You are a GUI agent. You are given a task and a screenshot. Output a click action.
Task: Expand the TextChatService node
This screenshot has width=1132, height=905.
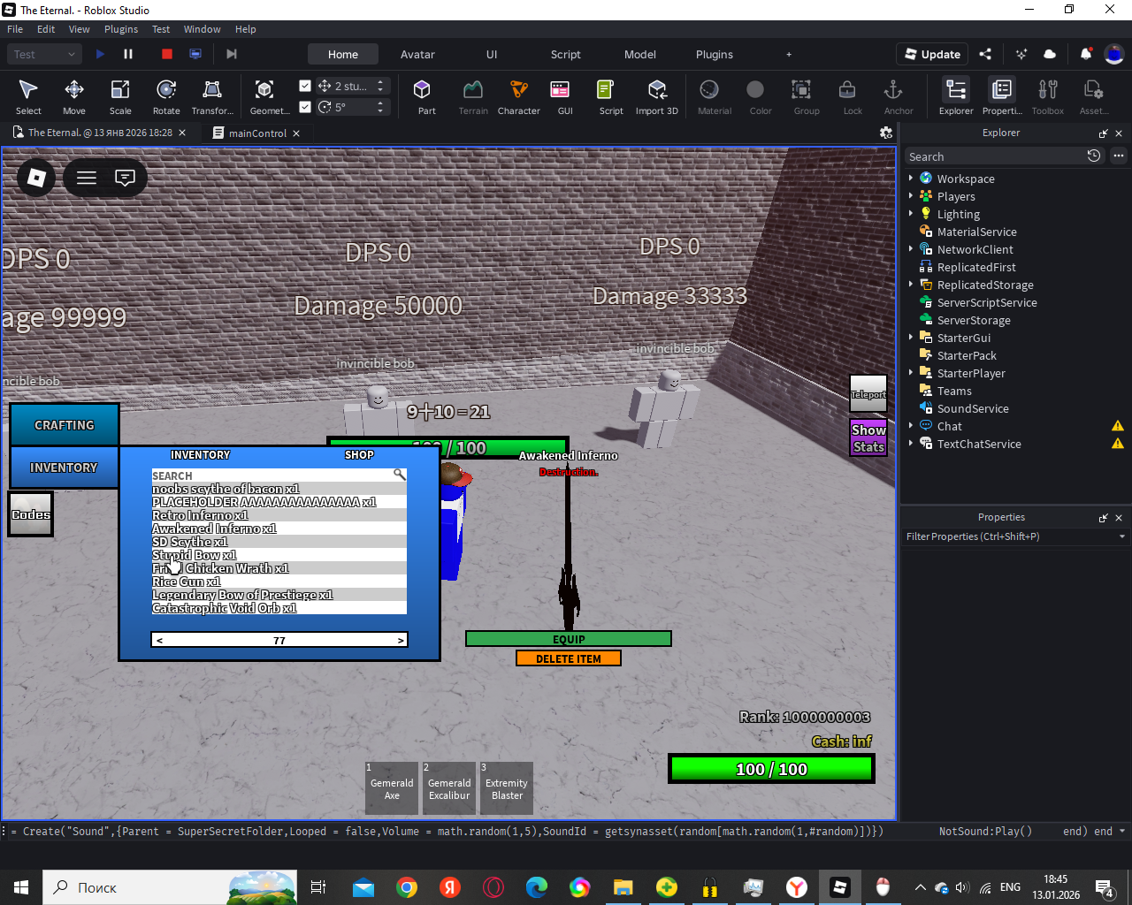[x=911, y=443]
